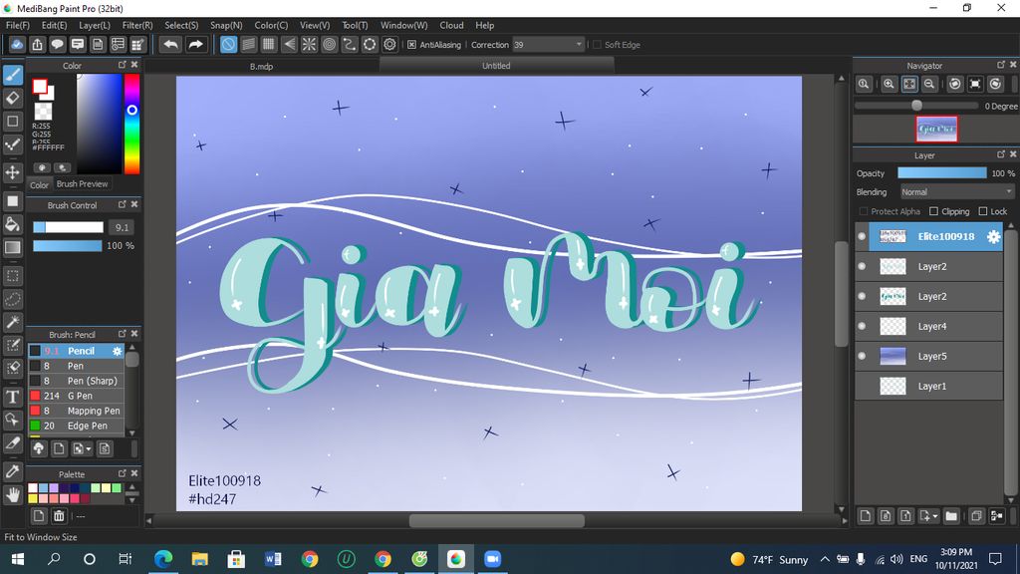
Task: Select the Bucket fill tool
Action: [12, 224]
